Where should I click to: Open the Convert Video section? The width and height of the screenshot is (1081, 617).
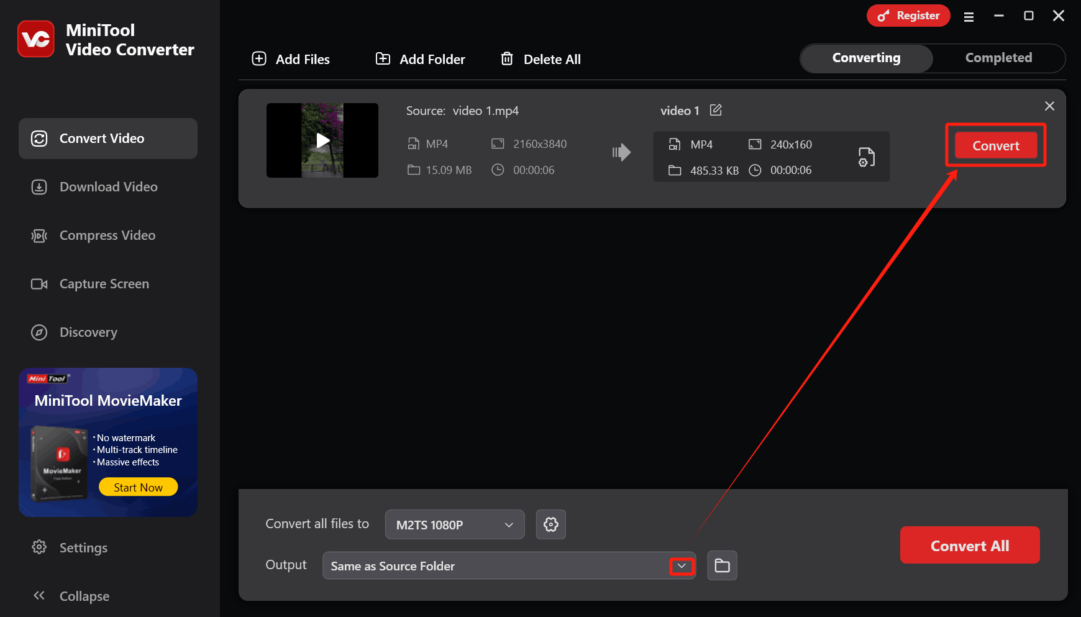click(108, 139)
